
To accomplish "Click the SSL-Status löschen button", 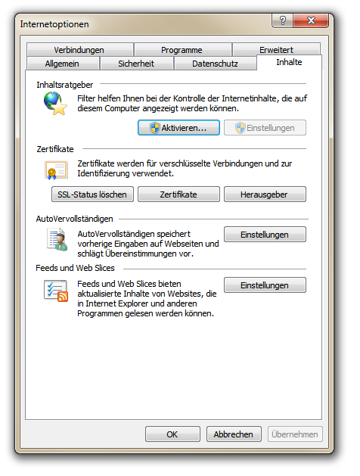I will click(92, 194).
